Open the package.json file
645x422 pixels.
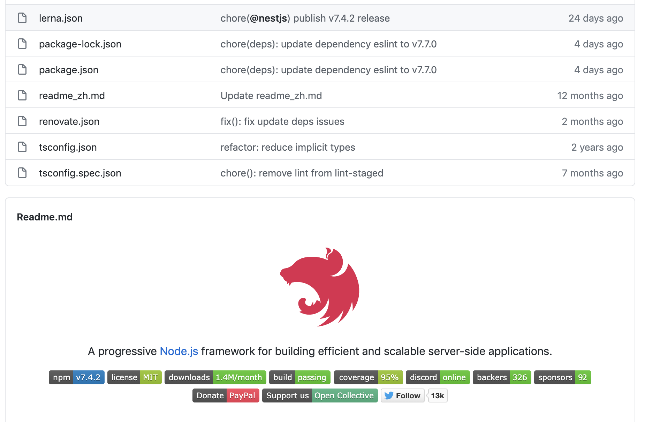coord(69,70)
